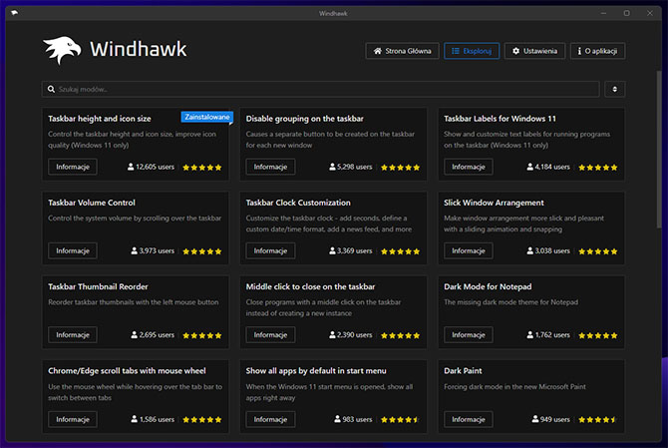Click star rating of Disable grouping on the taskbar
668x448 pixels.
(x=401, y=167)
